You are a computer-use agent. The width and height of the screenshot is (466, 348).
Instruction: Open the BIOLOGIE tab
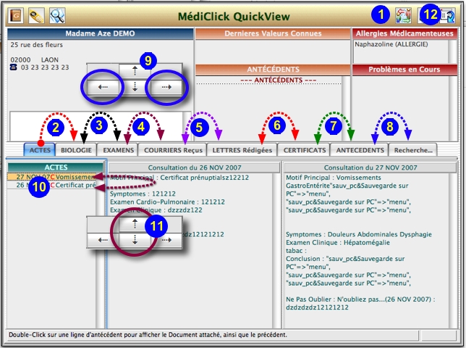pyautogui.click(x=76, y=150)
